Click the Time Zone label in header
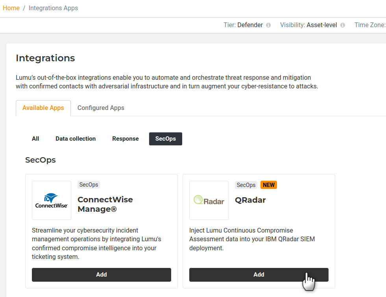 coord(369,25)
